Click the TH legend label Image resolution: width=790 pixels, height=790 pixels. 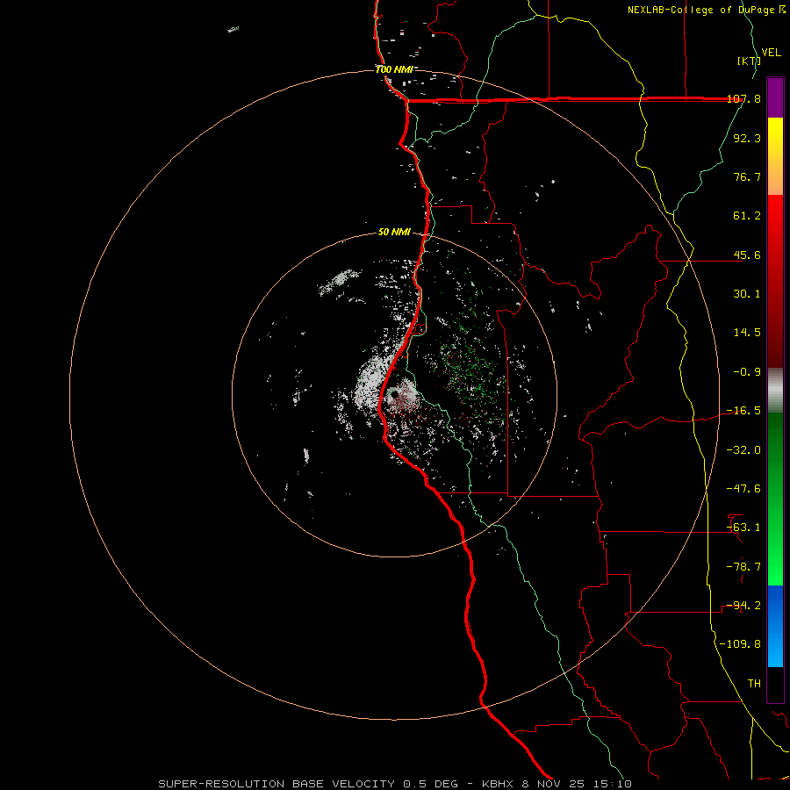(x=754, y=684)
